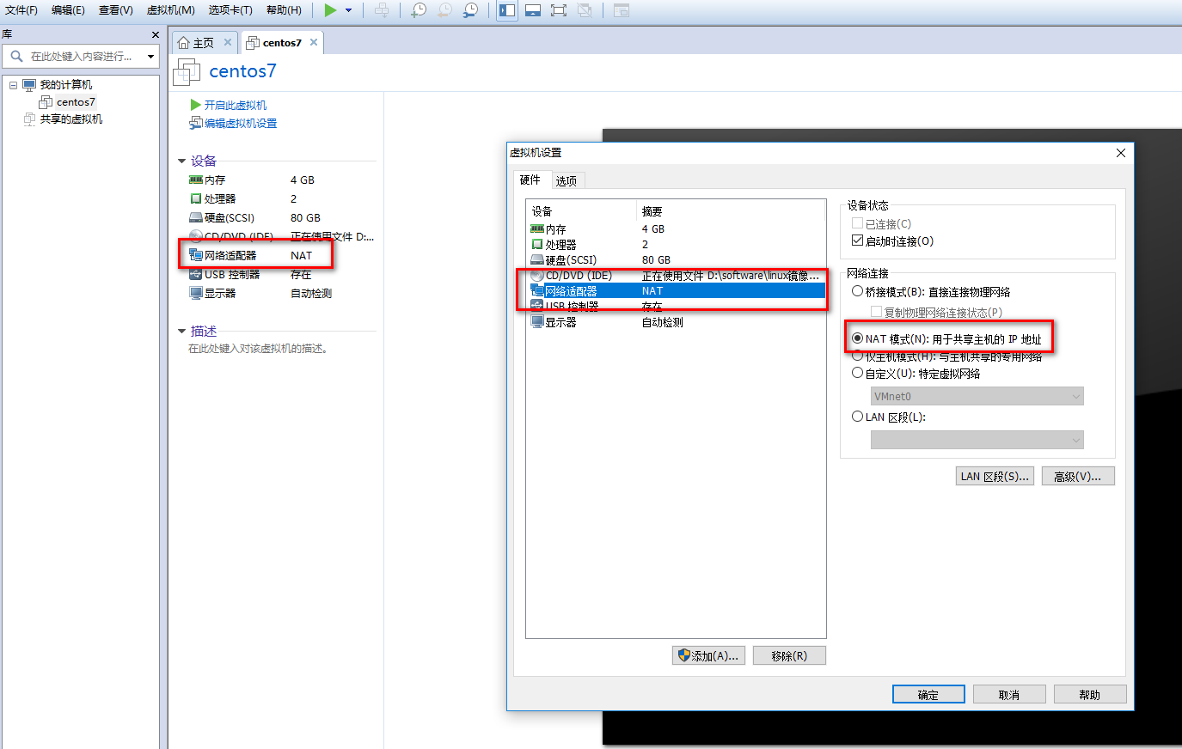Select 内存 row in dialog device list
This screenshot has width=1182, height=749.
coord(676,229)
